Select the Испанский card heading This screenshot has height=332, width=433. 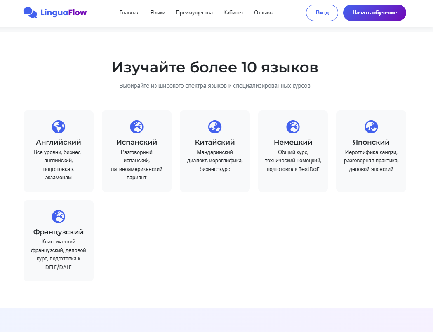coord(136,142)
